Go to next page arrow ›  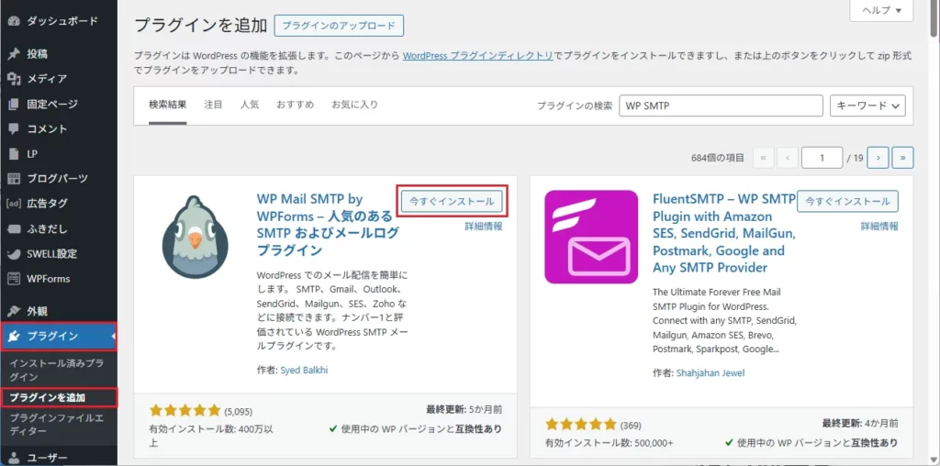click(878, 158)
